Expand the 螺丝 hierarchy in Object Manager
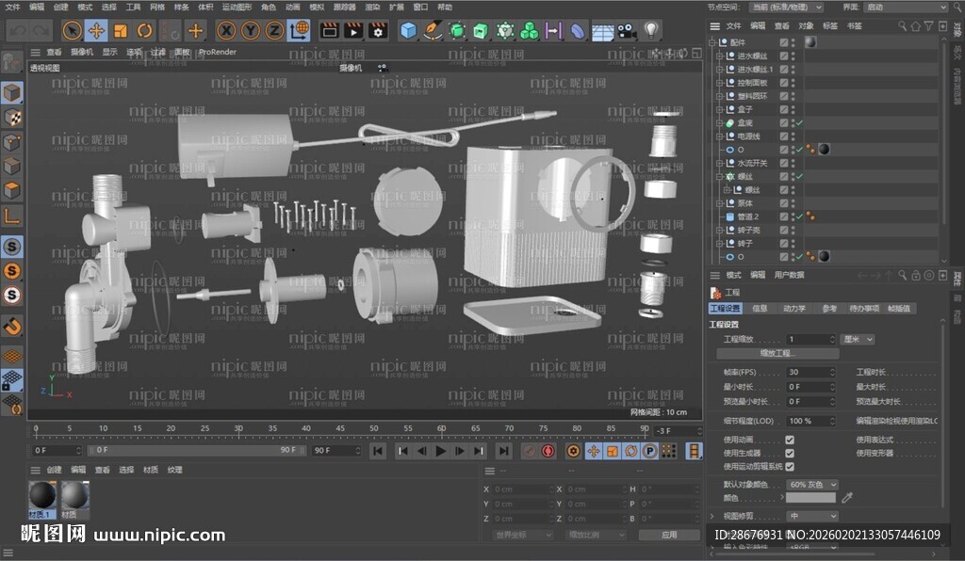 722,176
